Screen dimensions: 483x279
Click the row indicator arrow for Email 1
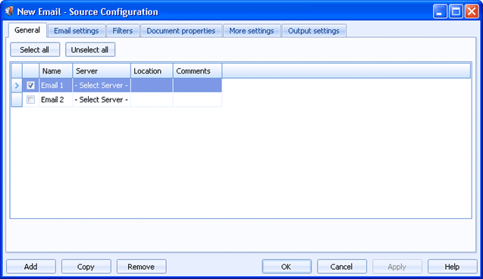(x=17, y=86)
